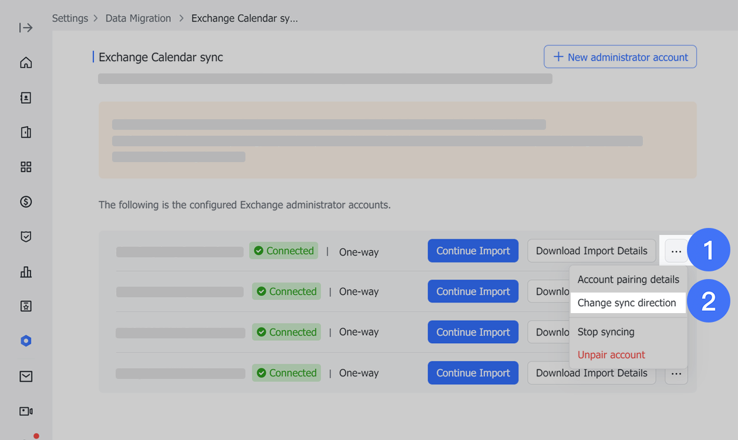The image size is (738, 440).
Task: Select 'Account pairing details' menu option
Action: pos(628,280)
